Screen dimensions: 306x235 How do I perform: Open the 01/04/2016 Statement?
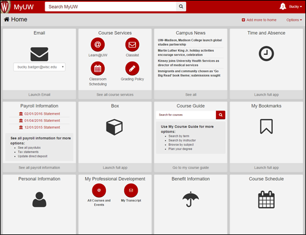click(x=42, y=121)
